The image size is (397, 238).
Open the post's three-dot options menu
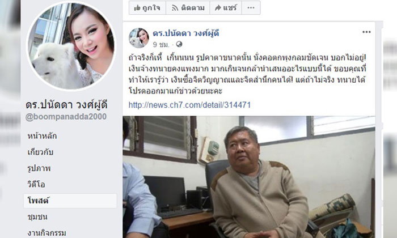366,32
